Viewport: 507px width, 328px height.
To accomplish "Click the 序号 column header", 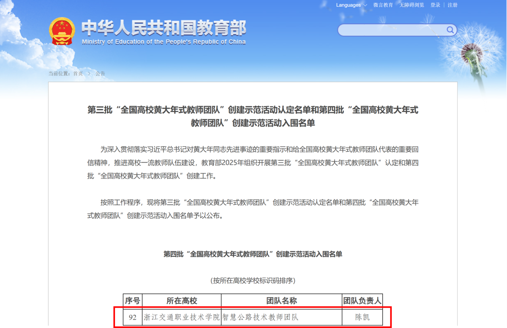I will pos(133,301).
